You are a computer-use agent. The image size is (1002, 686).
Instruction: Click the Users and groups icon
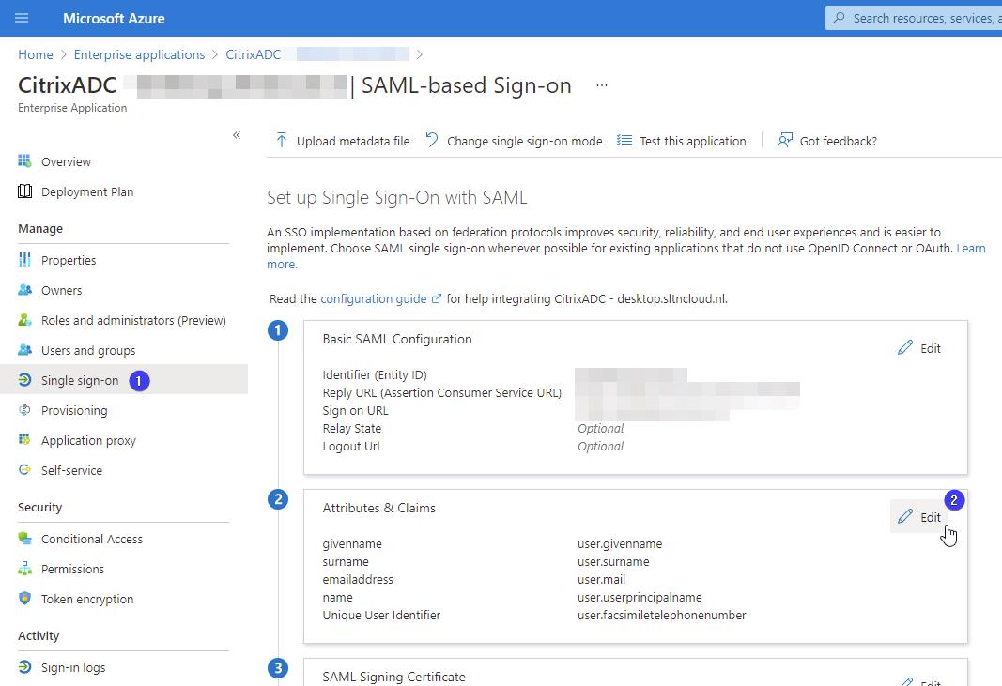pyautogui.click(x=24, y=349)
